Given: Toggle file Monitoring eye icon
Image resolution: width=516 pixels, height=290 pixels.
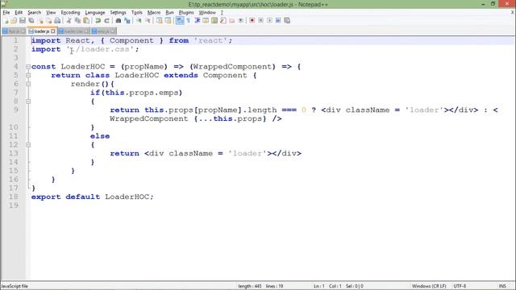Looking at the screenshot, I should click(x=240, y=21).
